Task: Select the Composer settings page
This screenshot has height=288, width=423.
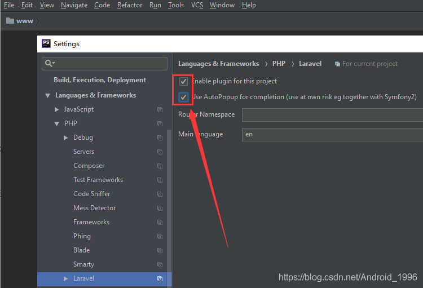Action: click(89, 166)
